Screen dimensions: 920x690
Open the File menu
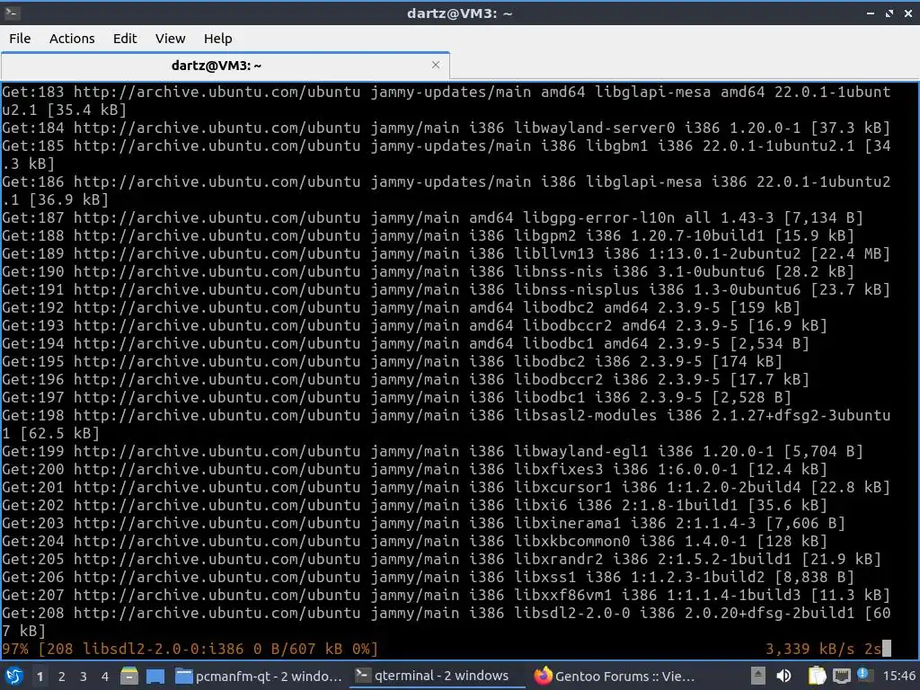20,38
